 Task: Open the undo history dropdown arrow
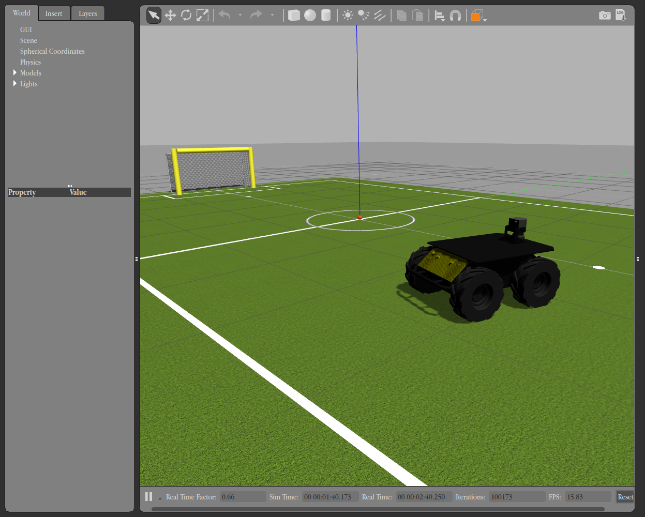(240, 16)
